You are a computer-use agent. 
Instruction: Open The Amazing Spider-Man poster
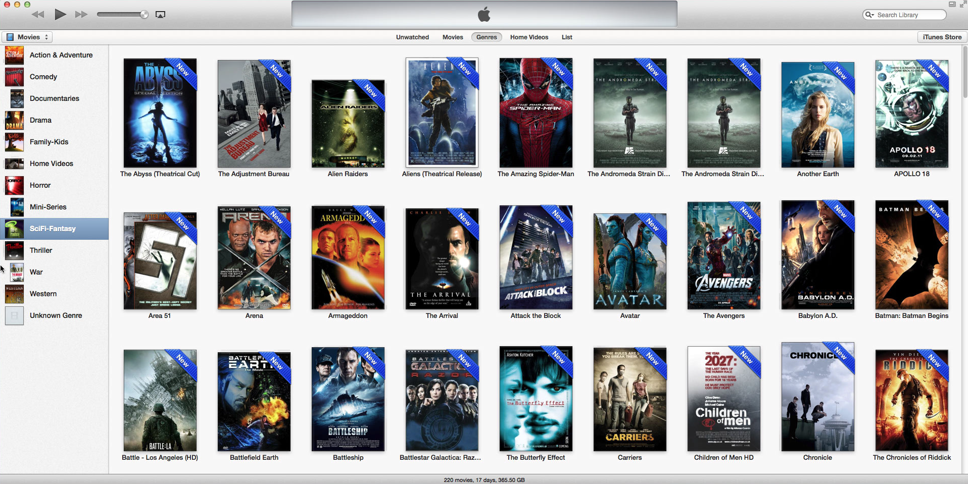coord(536,113)
